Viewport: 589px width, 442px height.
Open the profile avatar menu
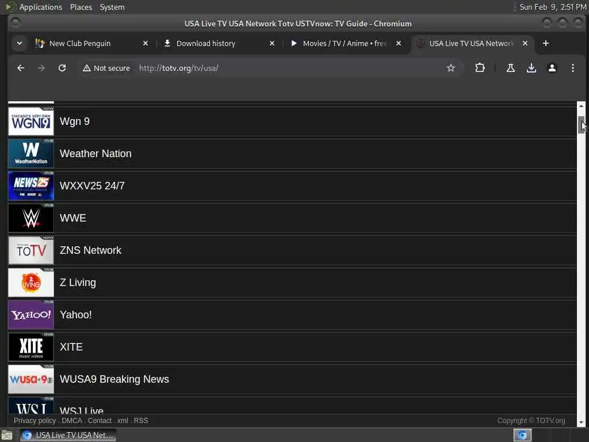(552, 68)
